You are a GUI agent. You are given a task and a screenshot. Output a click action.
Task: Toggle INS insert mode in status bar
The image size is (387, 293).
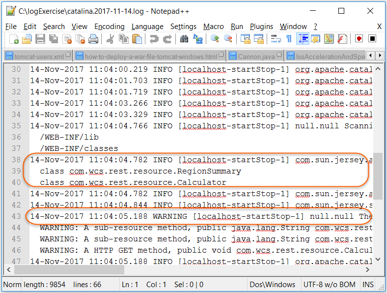(x=368, y=284)
